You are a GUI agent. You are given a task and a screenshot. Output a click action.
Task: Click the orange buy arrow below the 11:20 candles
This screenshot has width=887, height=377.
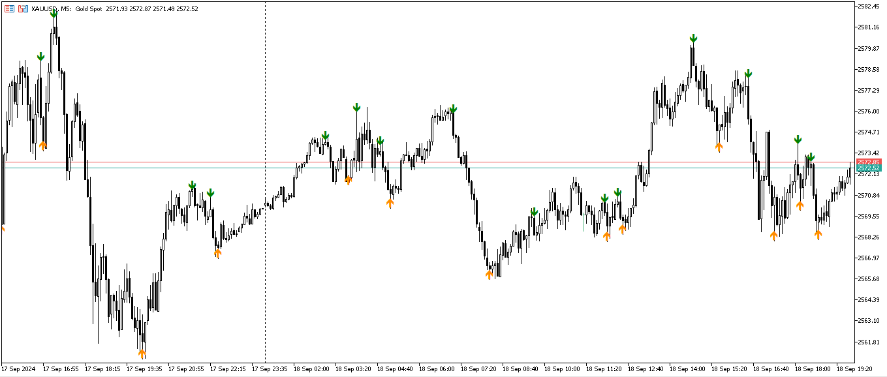pos(607,236)
